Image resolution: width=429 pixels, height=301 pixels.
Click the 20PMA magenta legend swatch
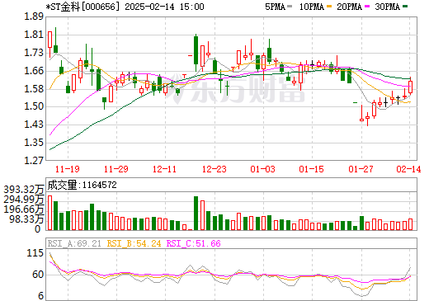pyautogui.click(x=367, y=7)
